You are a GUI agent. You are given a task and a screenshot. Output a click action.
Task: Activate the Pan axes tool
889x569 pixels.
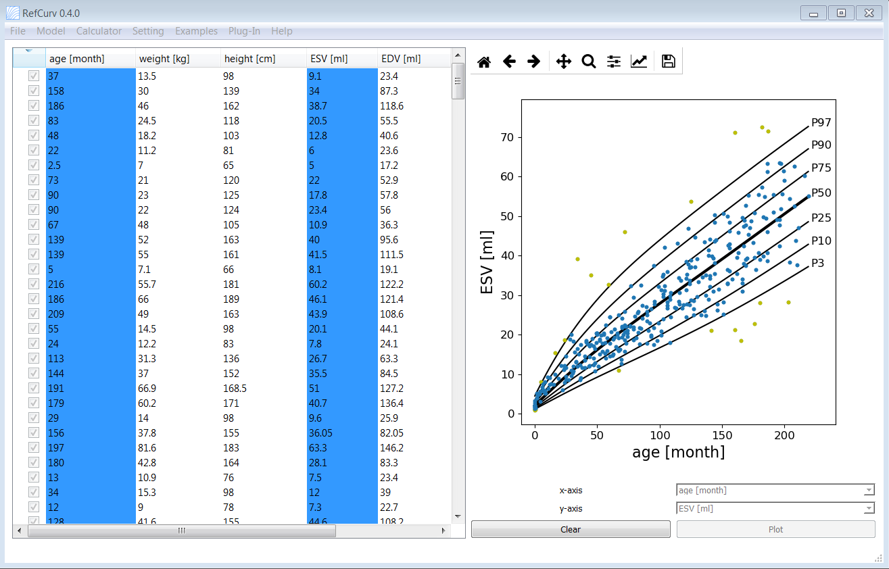pos(564,61)
